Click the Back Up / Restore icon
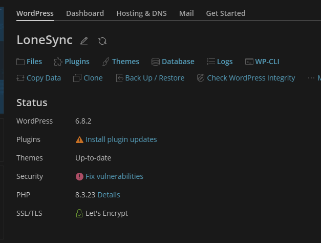Image resolution: width=321 pixels, height=243 pixels. [120, 78]
